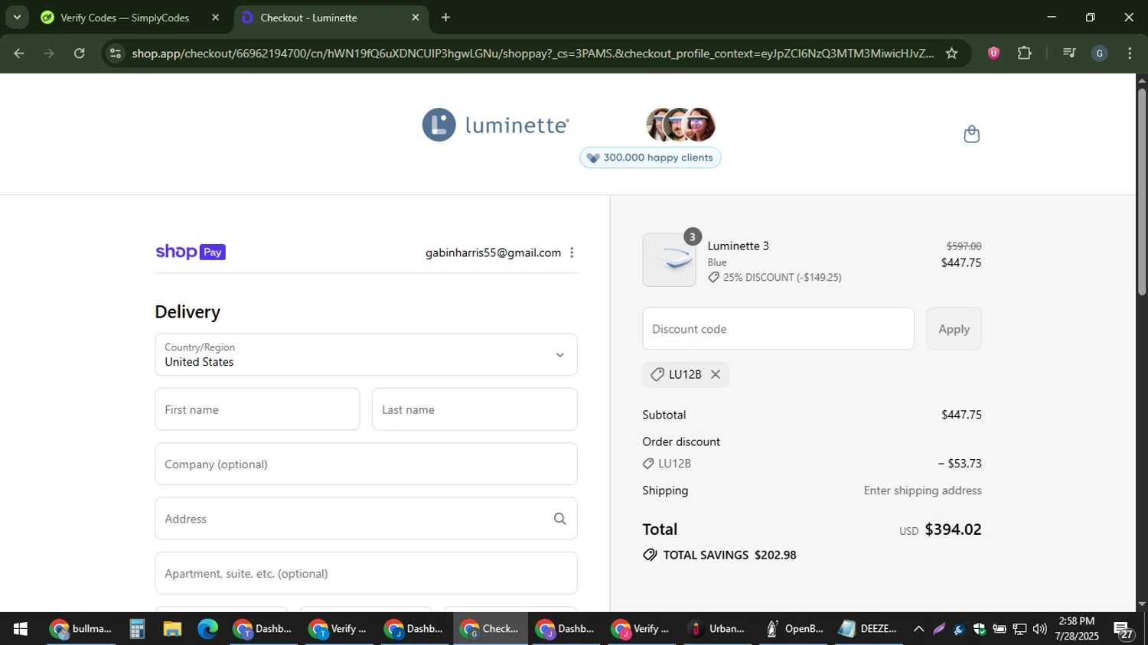Expand the Country/Region dropdown

366,354
